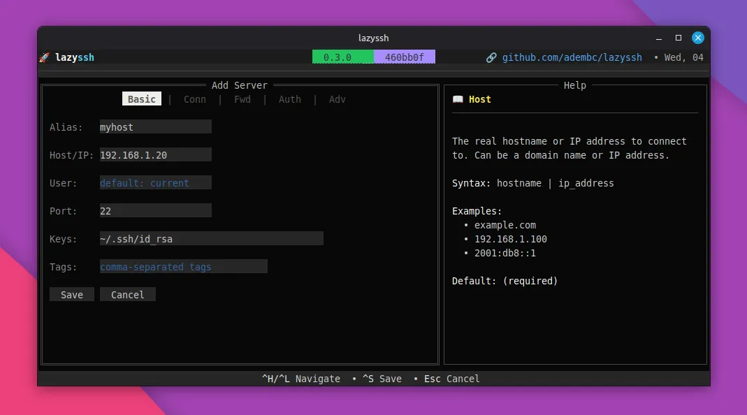The width and height of the screenshot is (747, 415).
Task: Click the rocket icon beside lazyssh
Action: click(44, 58)
